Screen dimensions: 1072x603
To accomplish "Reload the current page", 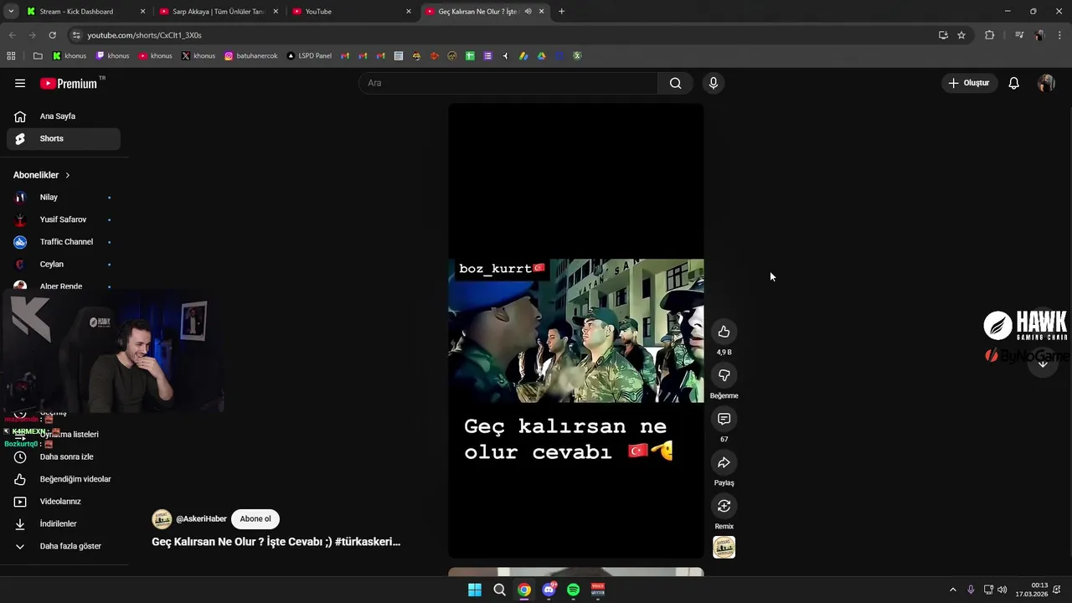I will pyautogui.click(x=52, y=35).
